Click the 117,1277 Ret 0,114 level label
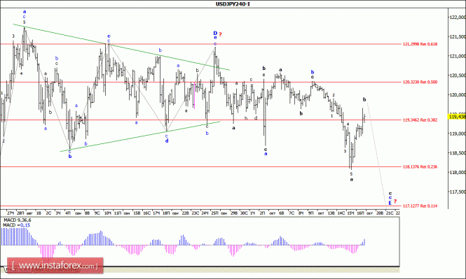The height and width of the screenshot is (279, 466). click(x=420, y=206)
